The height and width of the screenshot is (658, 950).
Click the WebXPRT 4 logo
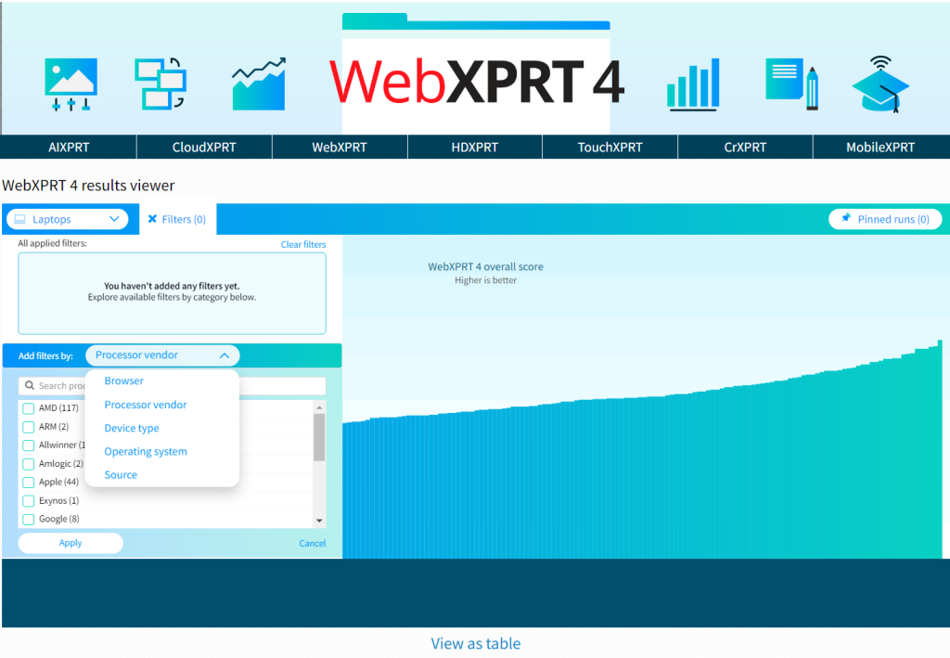pyautogui.click(x=476, y=82)
